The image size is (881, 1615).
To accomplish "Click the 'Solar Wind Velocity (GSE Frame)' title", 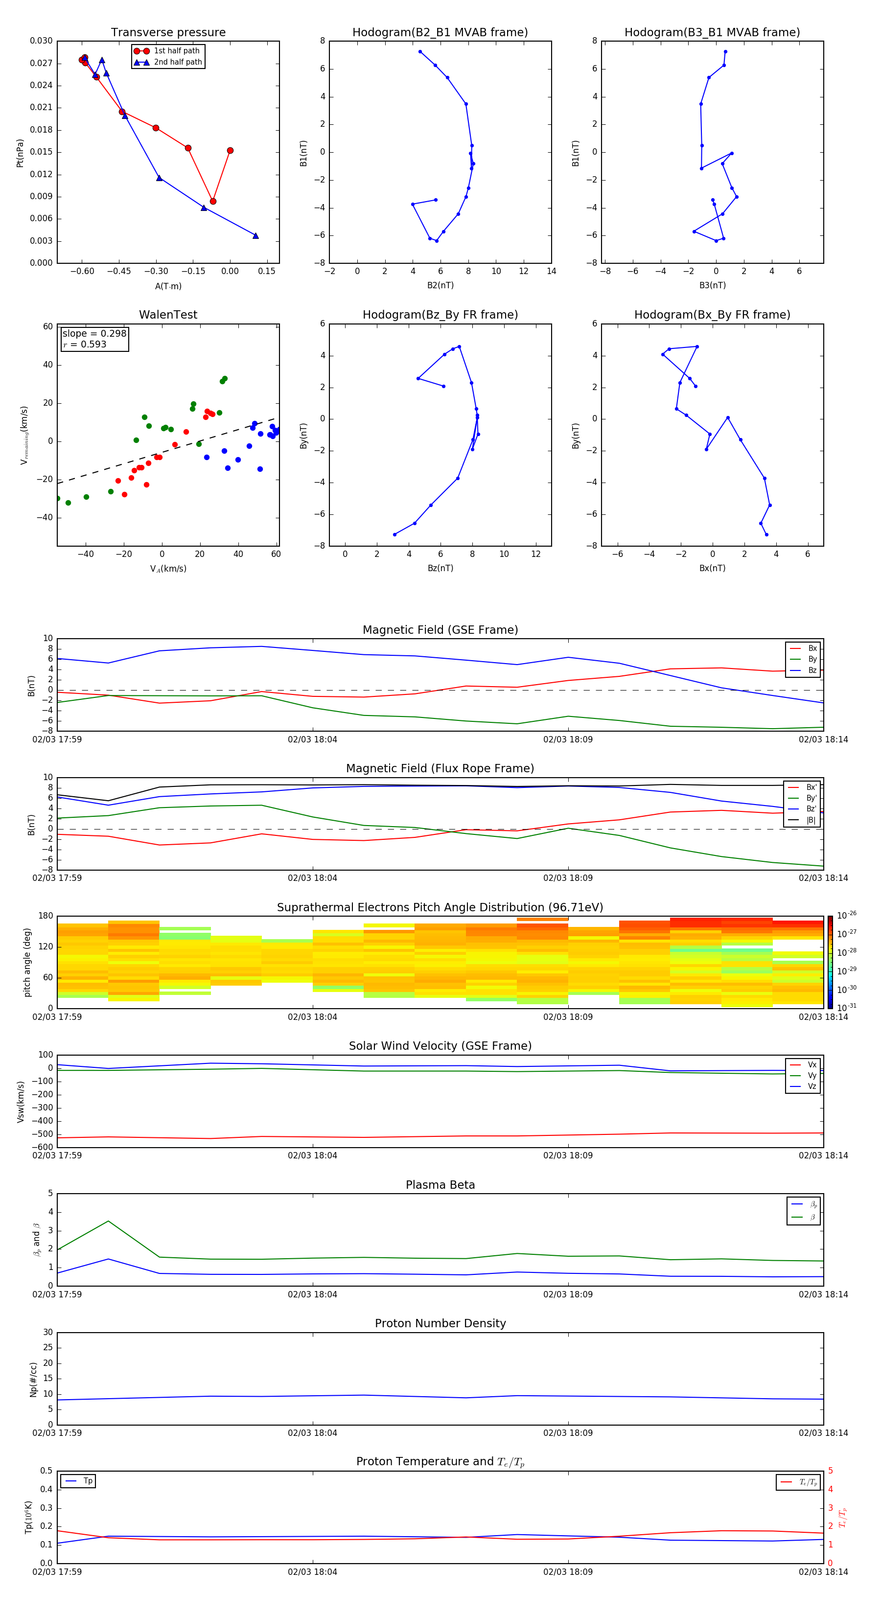I will tap(440, 1046).
